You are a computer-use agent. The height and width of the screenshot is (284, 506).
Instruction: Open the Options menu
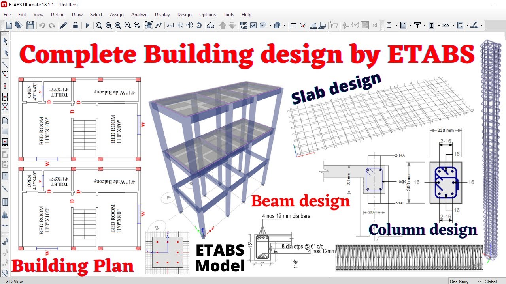coord(208,15)
